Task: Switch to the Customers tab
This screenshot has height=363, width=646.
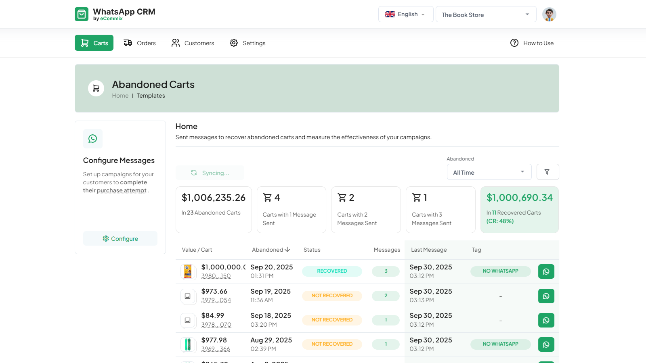Action: [x=193, y=43]
